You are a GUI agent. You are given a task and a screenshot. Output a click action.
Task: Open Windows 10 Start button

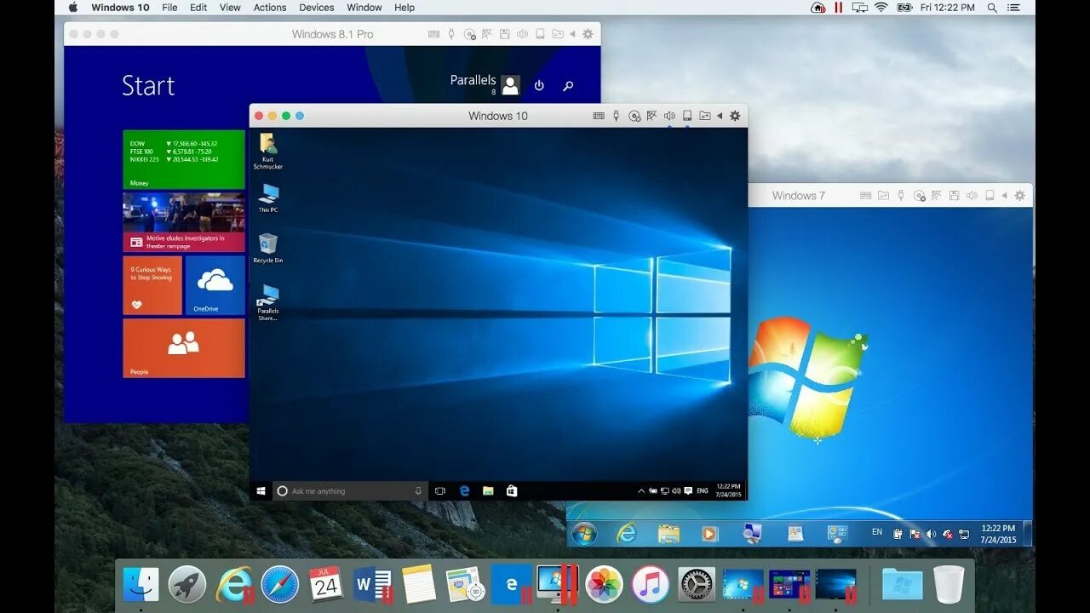click(x=261, y=491)
